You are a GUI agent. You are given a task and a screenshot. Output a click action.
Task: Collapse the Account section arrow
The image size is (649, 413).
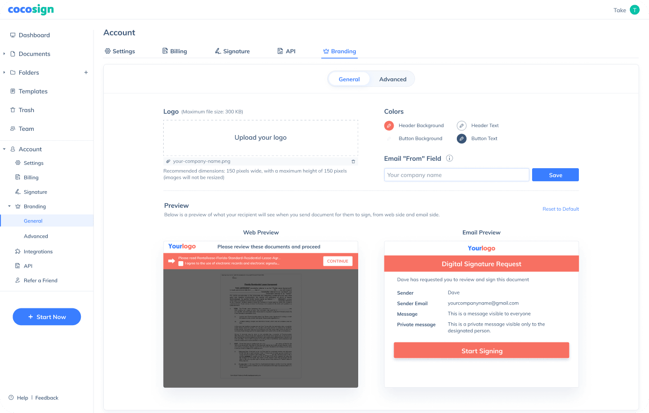(x=4, y=149)
